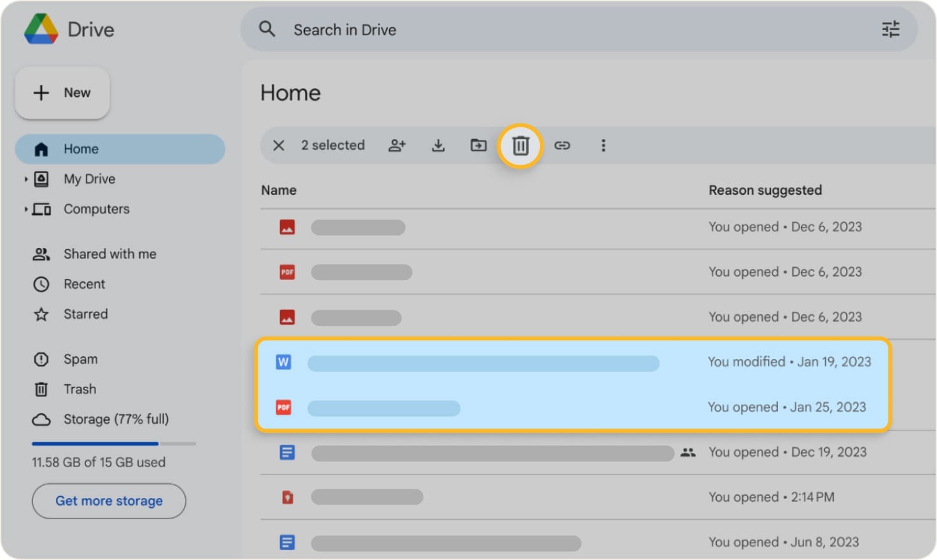This screenshot has width=937, height=560.
Task: Copy link using the link icon
Action: [563, 146]
